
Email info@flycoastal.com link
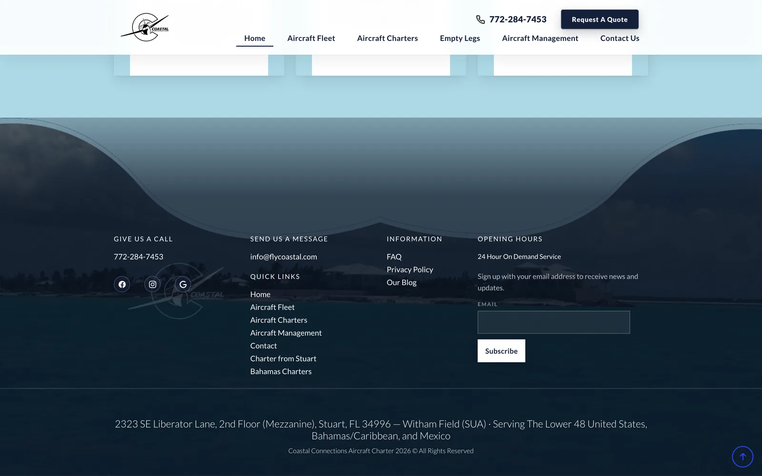(x=283, y=257)
